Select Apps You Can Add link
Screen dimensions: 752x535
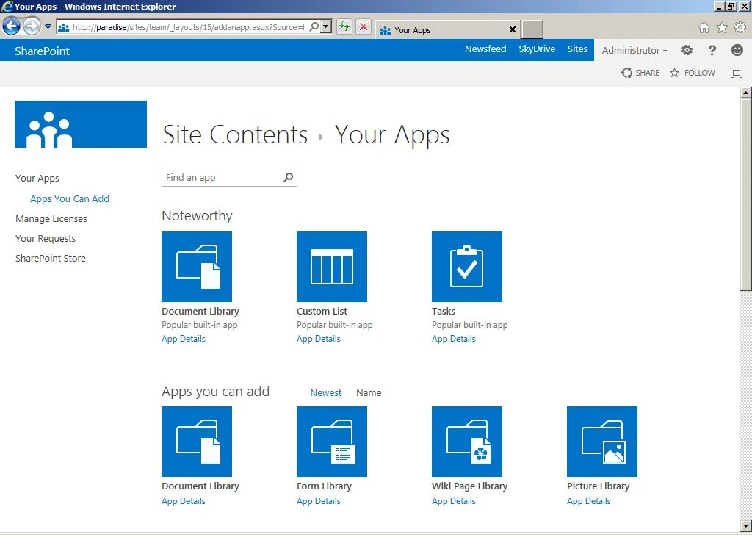click(x=70, y=198)
